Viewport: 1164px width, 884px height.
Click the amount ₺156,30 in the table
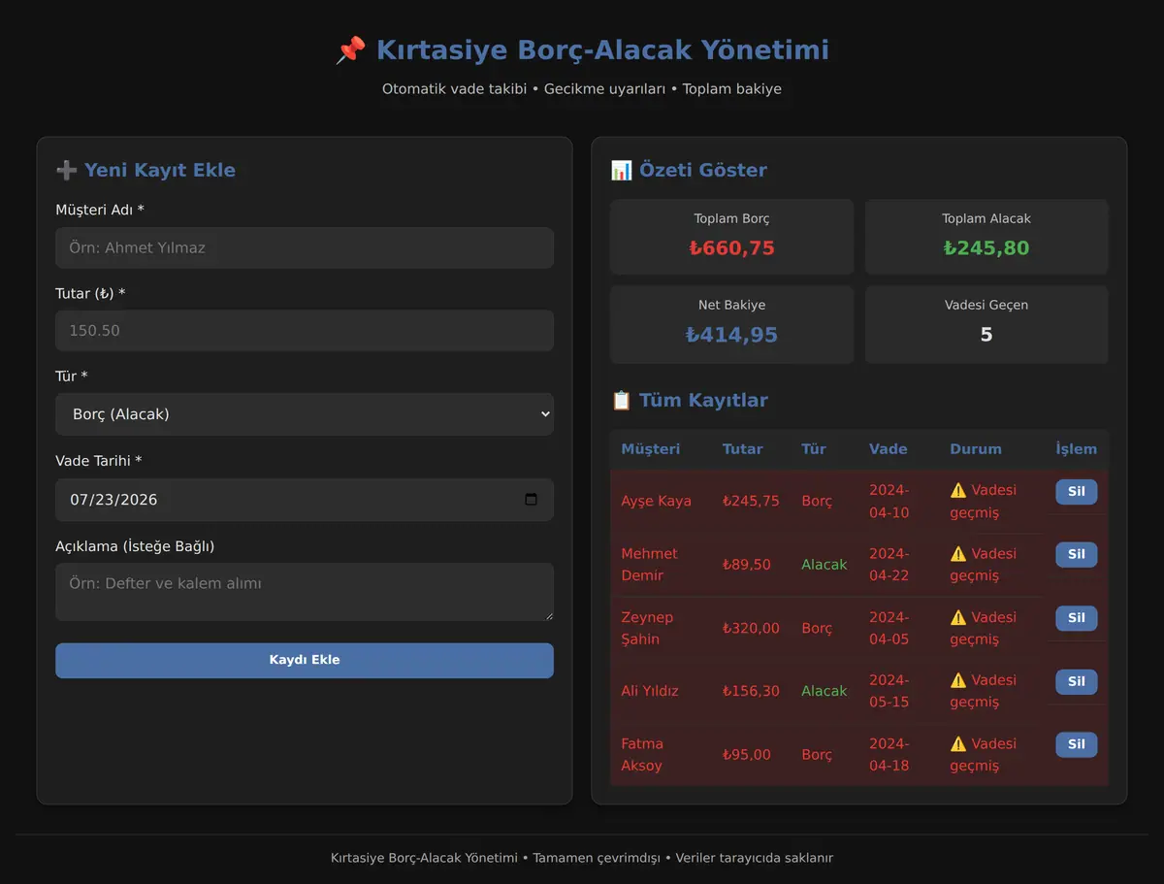coord(751,691)
